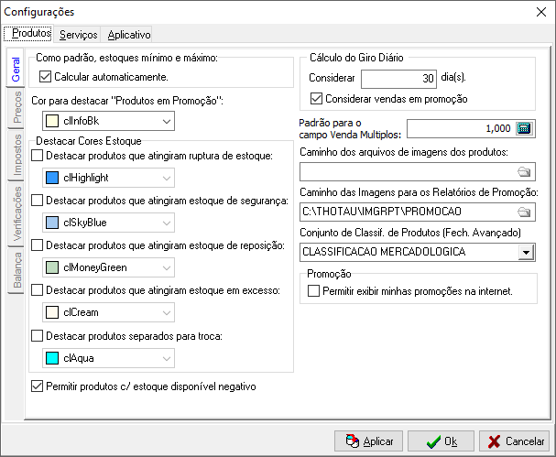Open the clMoneyGreen color dropdown
Image resolution: width=556 pixels, height=457 pixels.
point(166,267)
